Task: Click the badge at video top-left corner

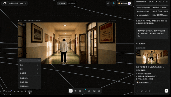Action: point(22,25)
